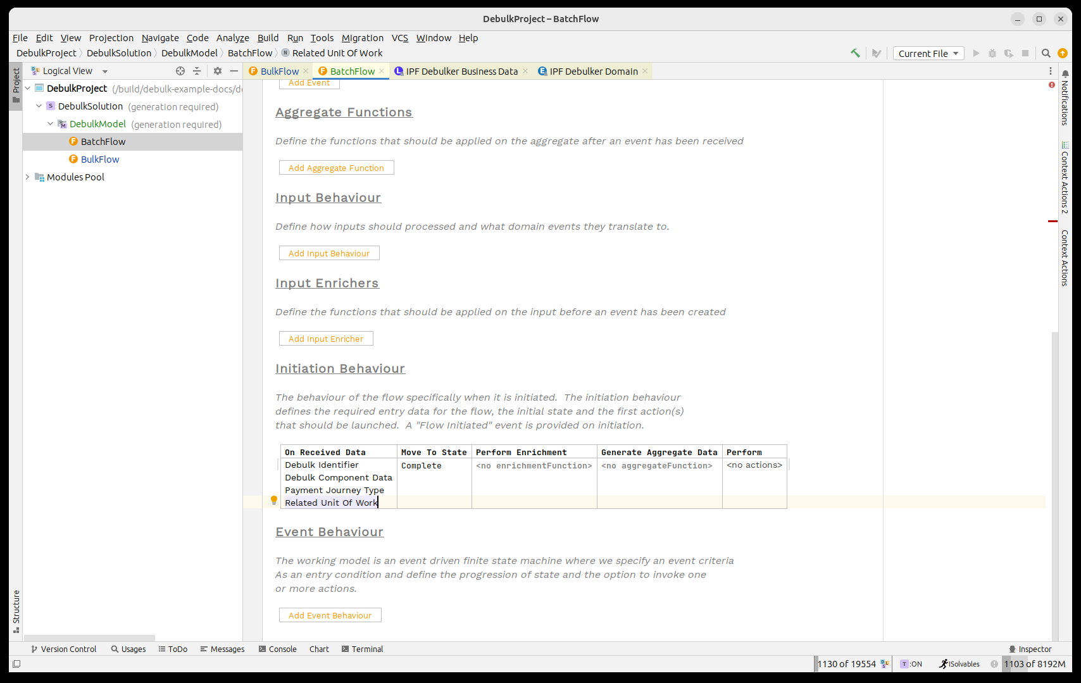The height and width of the screenshot is (683, 1081).
Task: Collapse all nodes in Logical View
Action: [197, 71]
